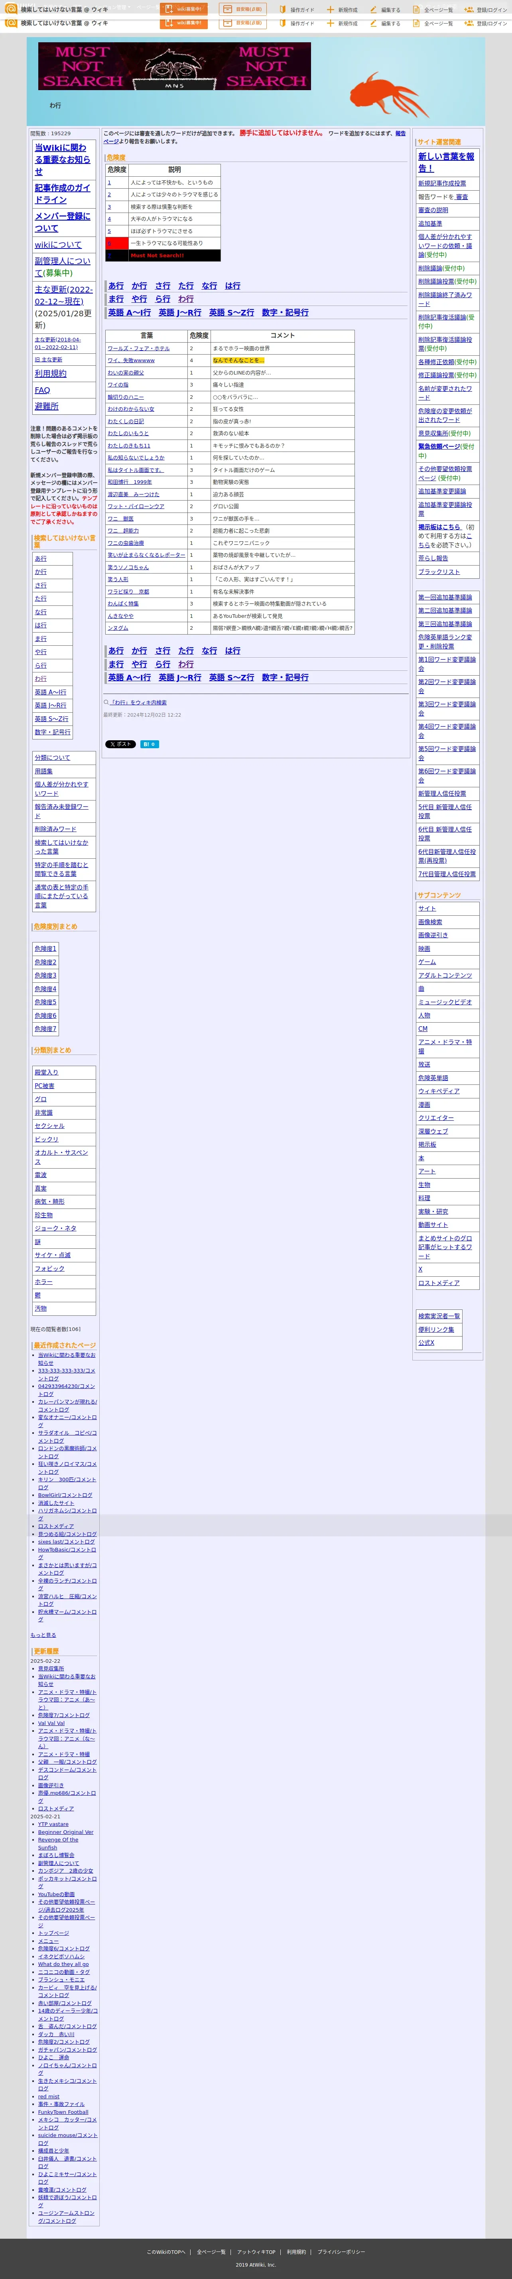Open 第1回ワード変更議論会 in the right sidebar
Viewport: 512px width, 2279px height.
[x=447, y=664]
